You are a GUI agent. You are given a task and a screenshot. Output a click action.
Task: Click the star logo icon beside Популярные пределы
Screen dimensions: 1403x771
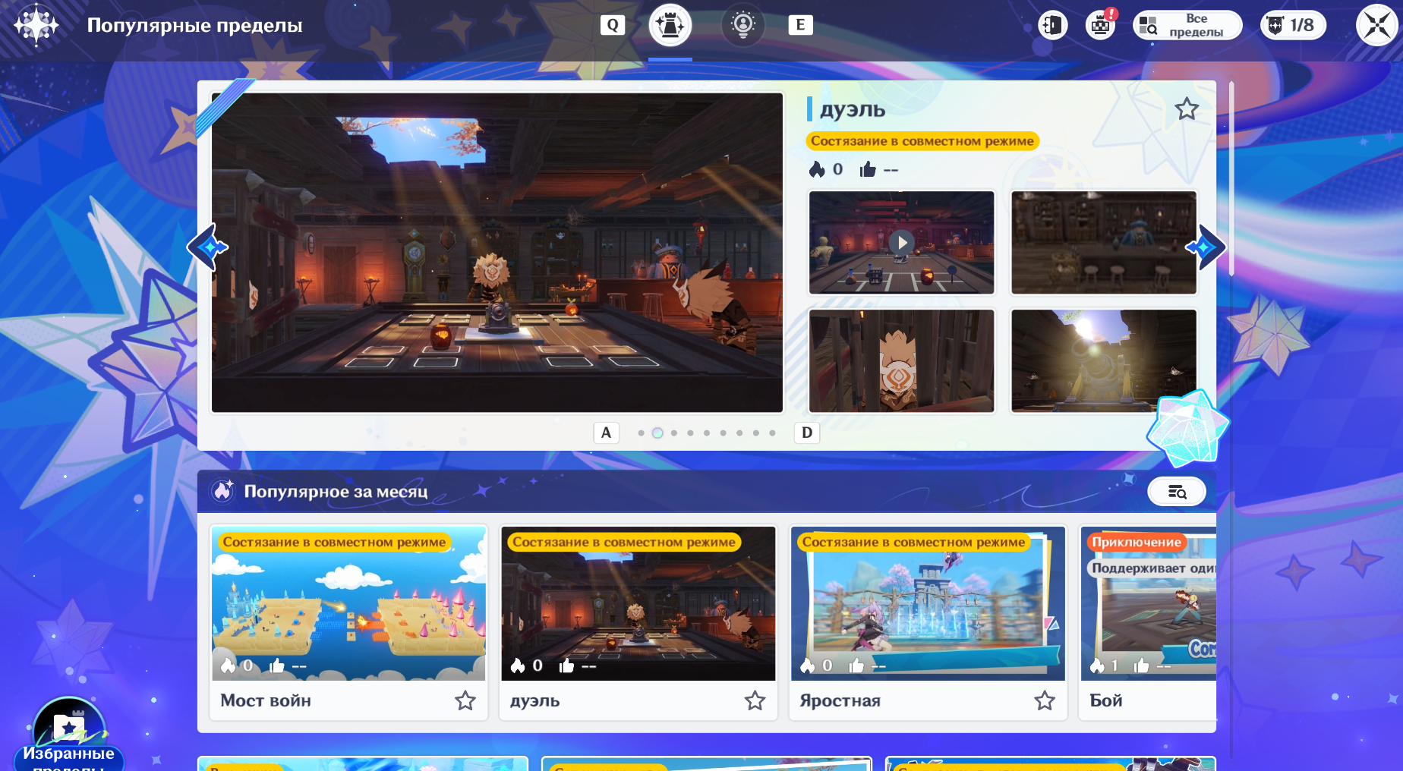click(x=36, y=25)
